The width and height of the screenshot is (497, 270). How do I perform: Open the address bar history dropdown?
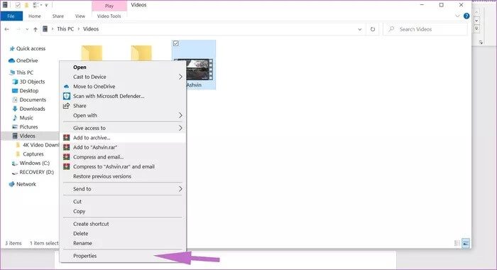(x=360, y=29)
